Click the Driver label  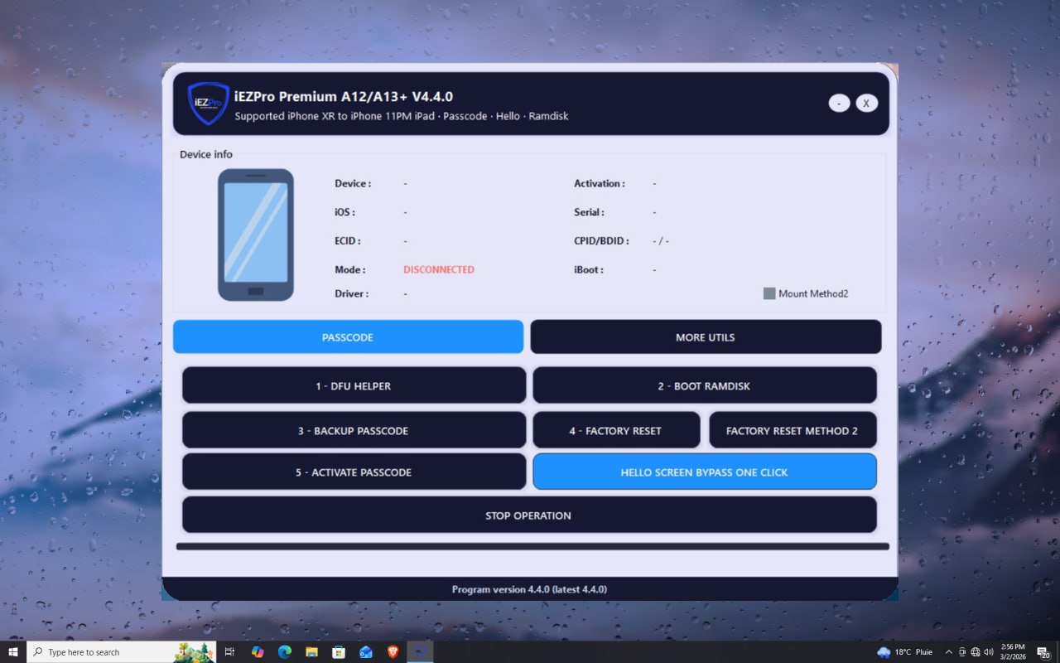point(352,293)
